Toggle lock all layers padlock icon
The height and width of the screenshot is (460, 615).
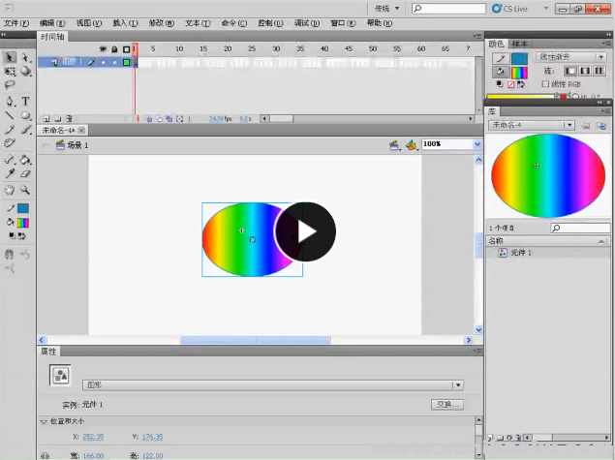click(114, 48)
